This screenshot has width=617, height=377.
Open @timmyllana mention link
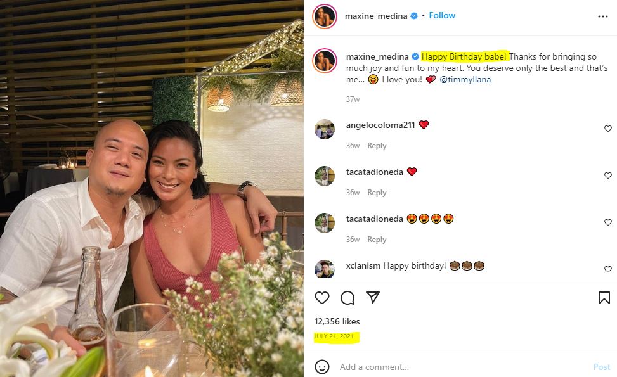point(465,79)
